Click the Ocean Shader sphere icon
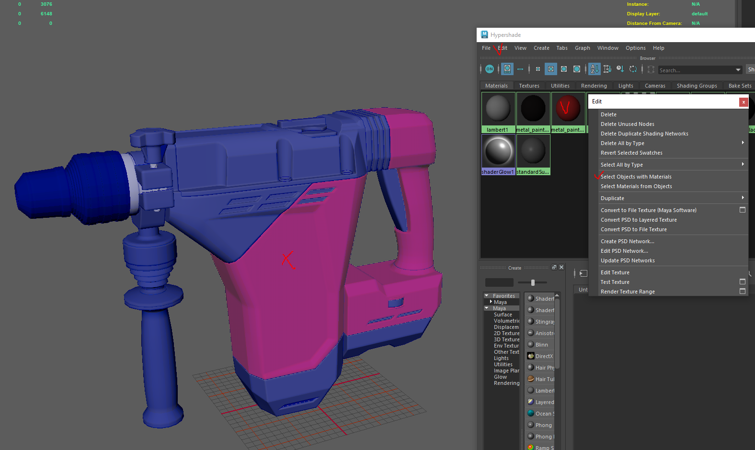Screen dimensions: 755x450 531,413
